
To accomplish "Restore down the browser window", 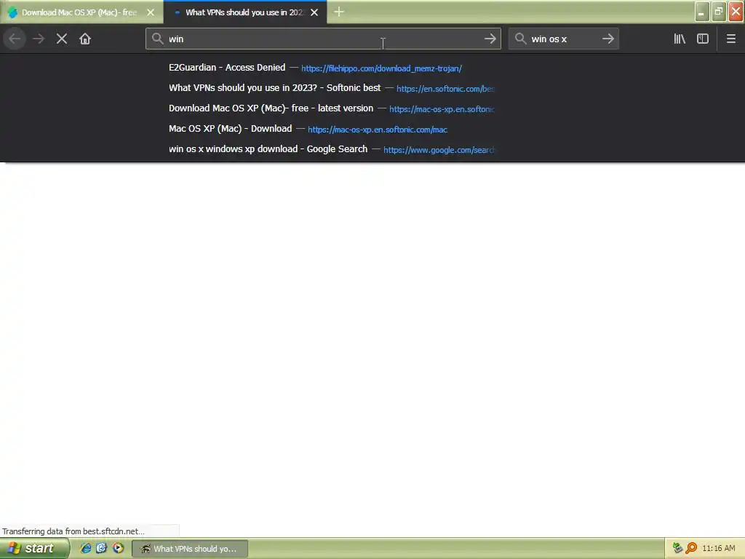I will (719, 12).
